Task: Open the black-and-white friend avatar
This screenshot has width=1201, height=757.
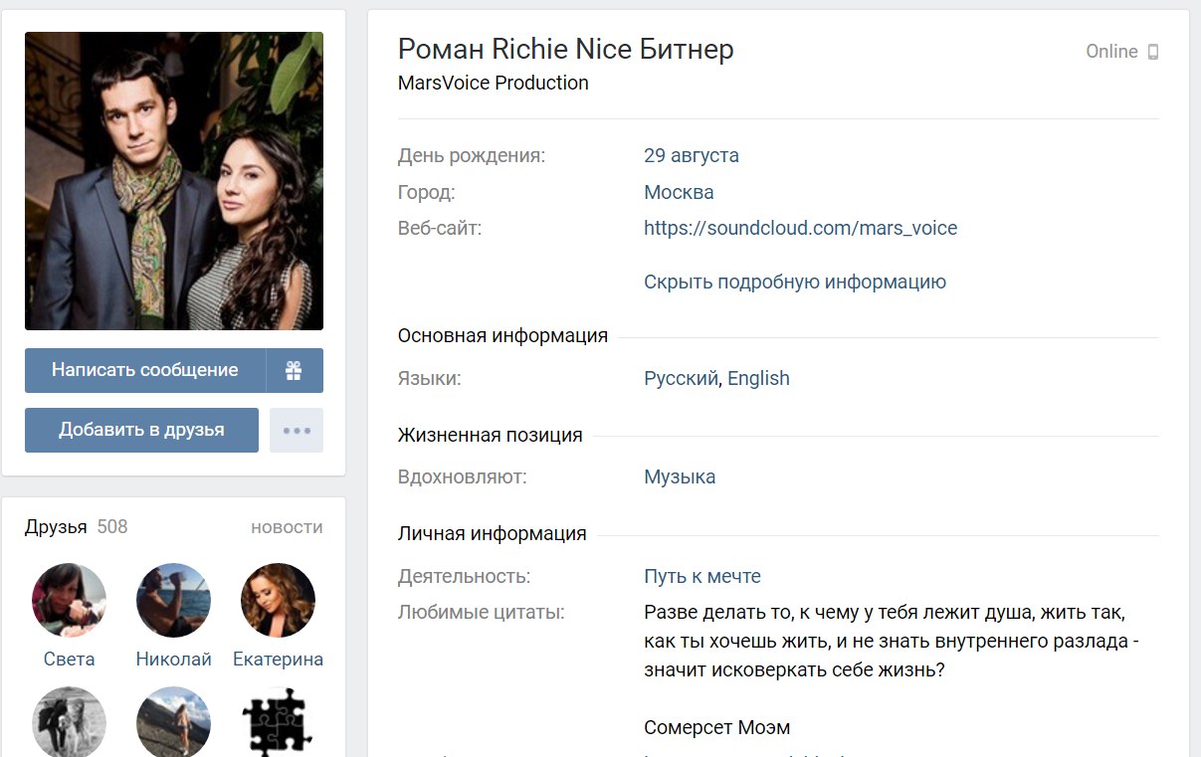Action: 70,722
